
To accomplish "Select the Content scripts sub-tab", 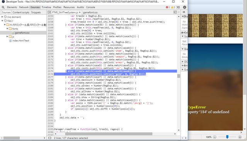I will [21, 12].
